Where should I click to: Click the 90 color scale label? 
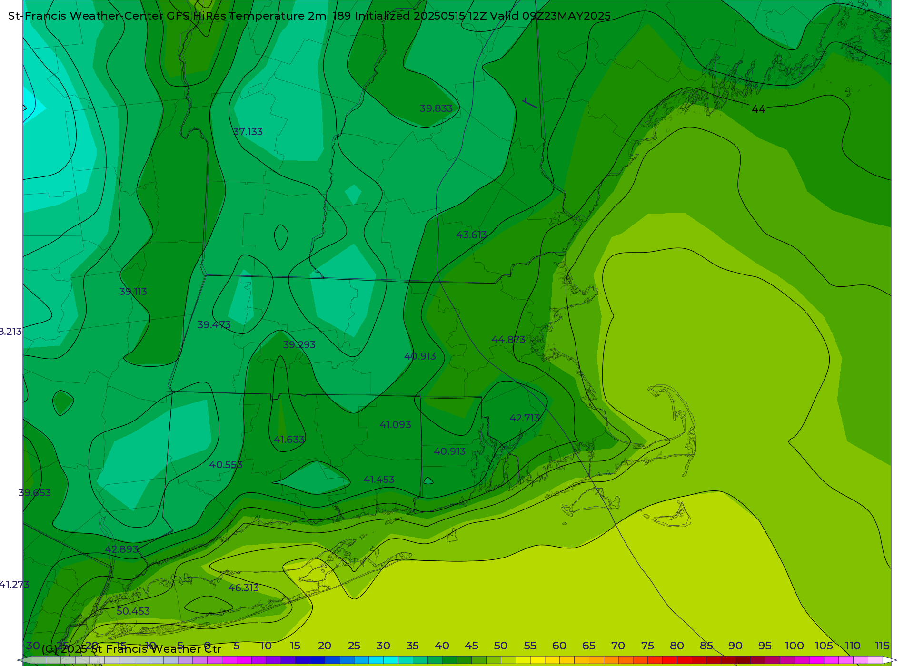click(735, 646)
